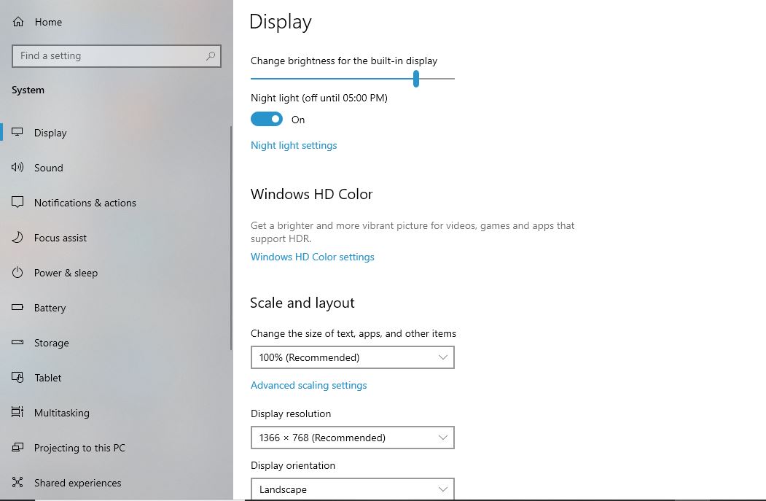Open Power & sleep settings icon
The image size is (766, 501).
tap(17, 272)
